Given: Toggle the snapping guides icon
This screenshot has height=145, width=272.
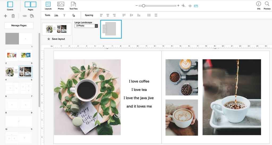Looking at the screenshot, I should coord(184,6).
